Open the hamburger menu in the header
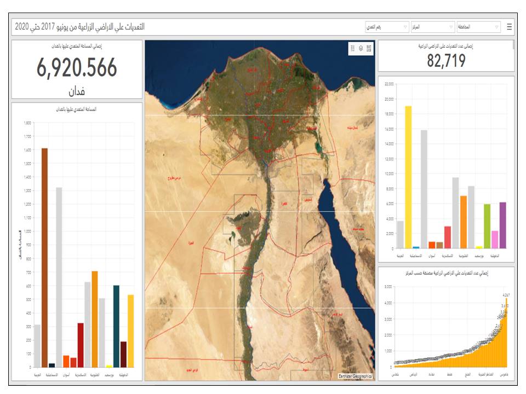The image size is (526, 394). point(510,27)
